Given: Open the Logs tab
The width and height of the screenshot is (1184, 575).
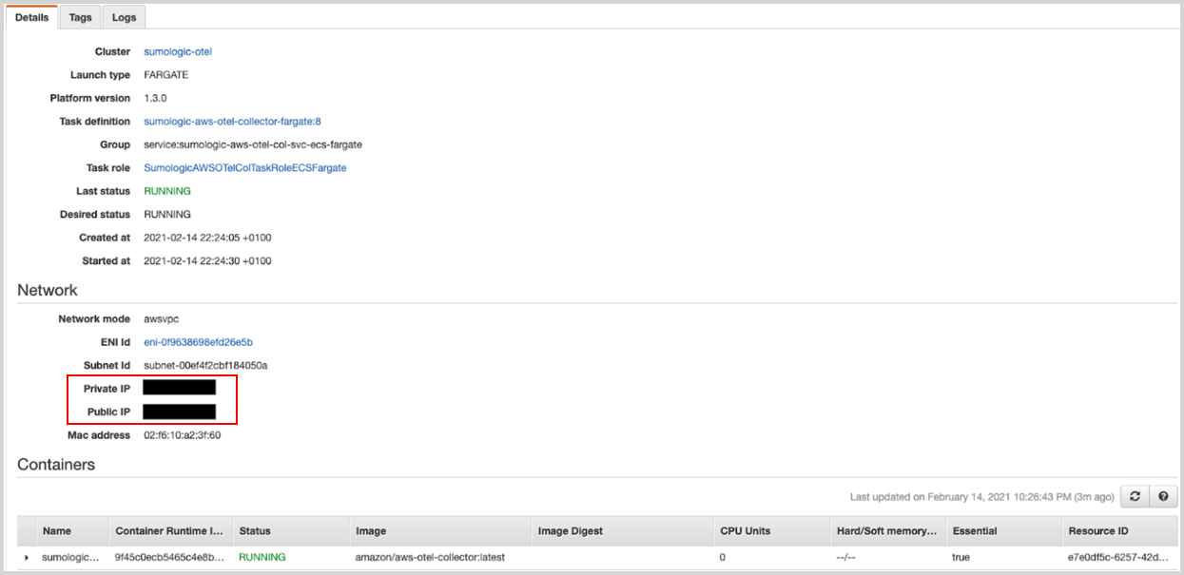Looking at the screenshot, I should [124, 17].
